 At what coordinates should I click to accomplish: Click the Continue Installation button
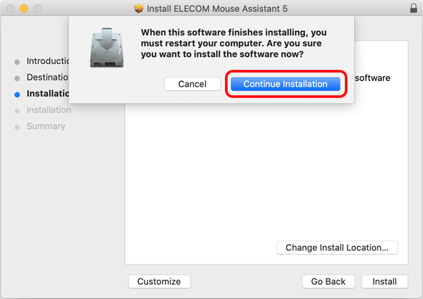point(286,84)
